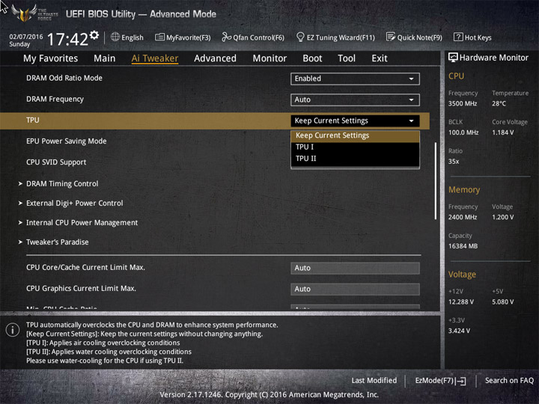Viewport: 539px width, 404px height.
Task: Switch to My Favorites tab
Action: point(51,58)
